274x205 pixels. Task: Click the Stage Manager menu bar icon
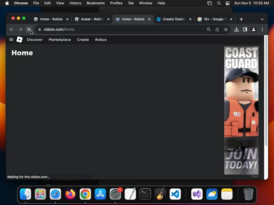[x=210, y=3]
